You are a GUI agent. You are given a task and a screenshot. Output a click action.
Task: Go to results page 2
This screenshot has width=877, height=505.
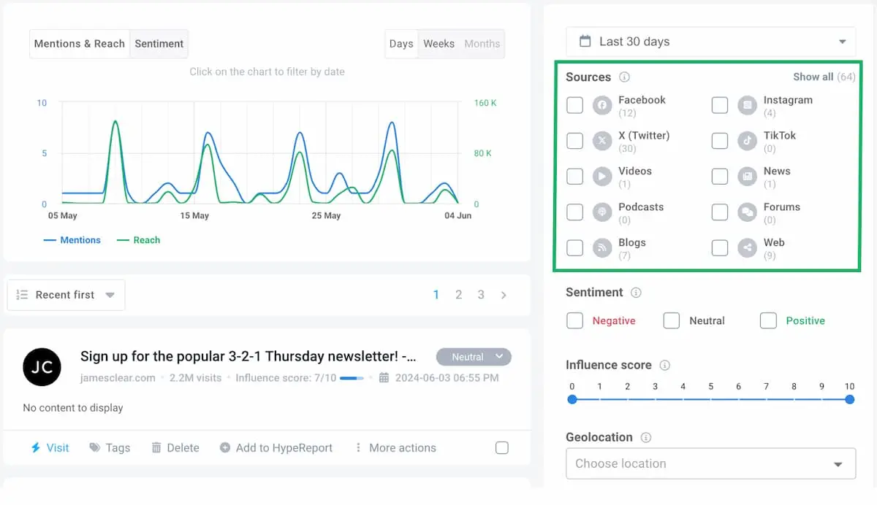pyautogui.click(x=459, y=295)
